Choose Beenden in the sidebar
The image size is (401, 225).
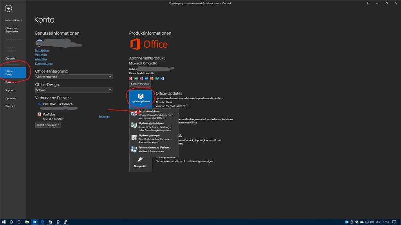[x=10, y=106]
